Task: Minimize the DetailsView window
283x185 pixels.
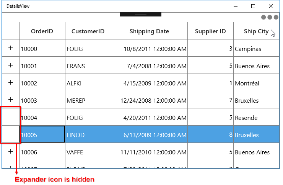Action: 236,6
